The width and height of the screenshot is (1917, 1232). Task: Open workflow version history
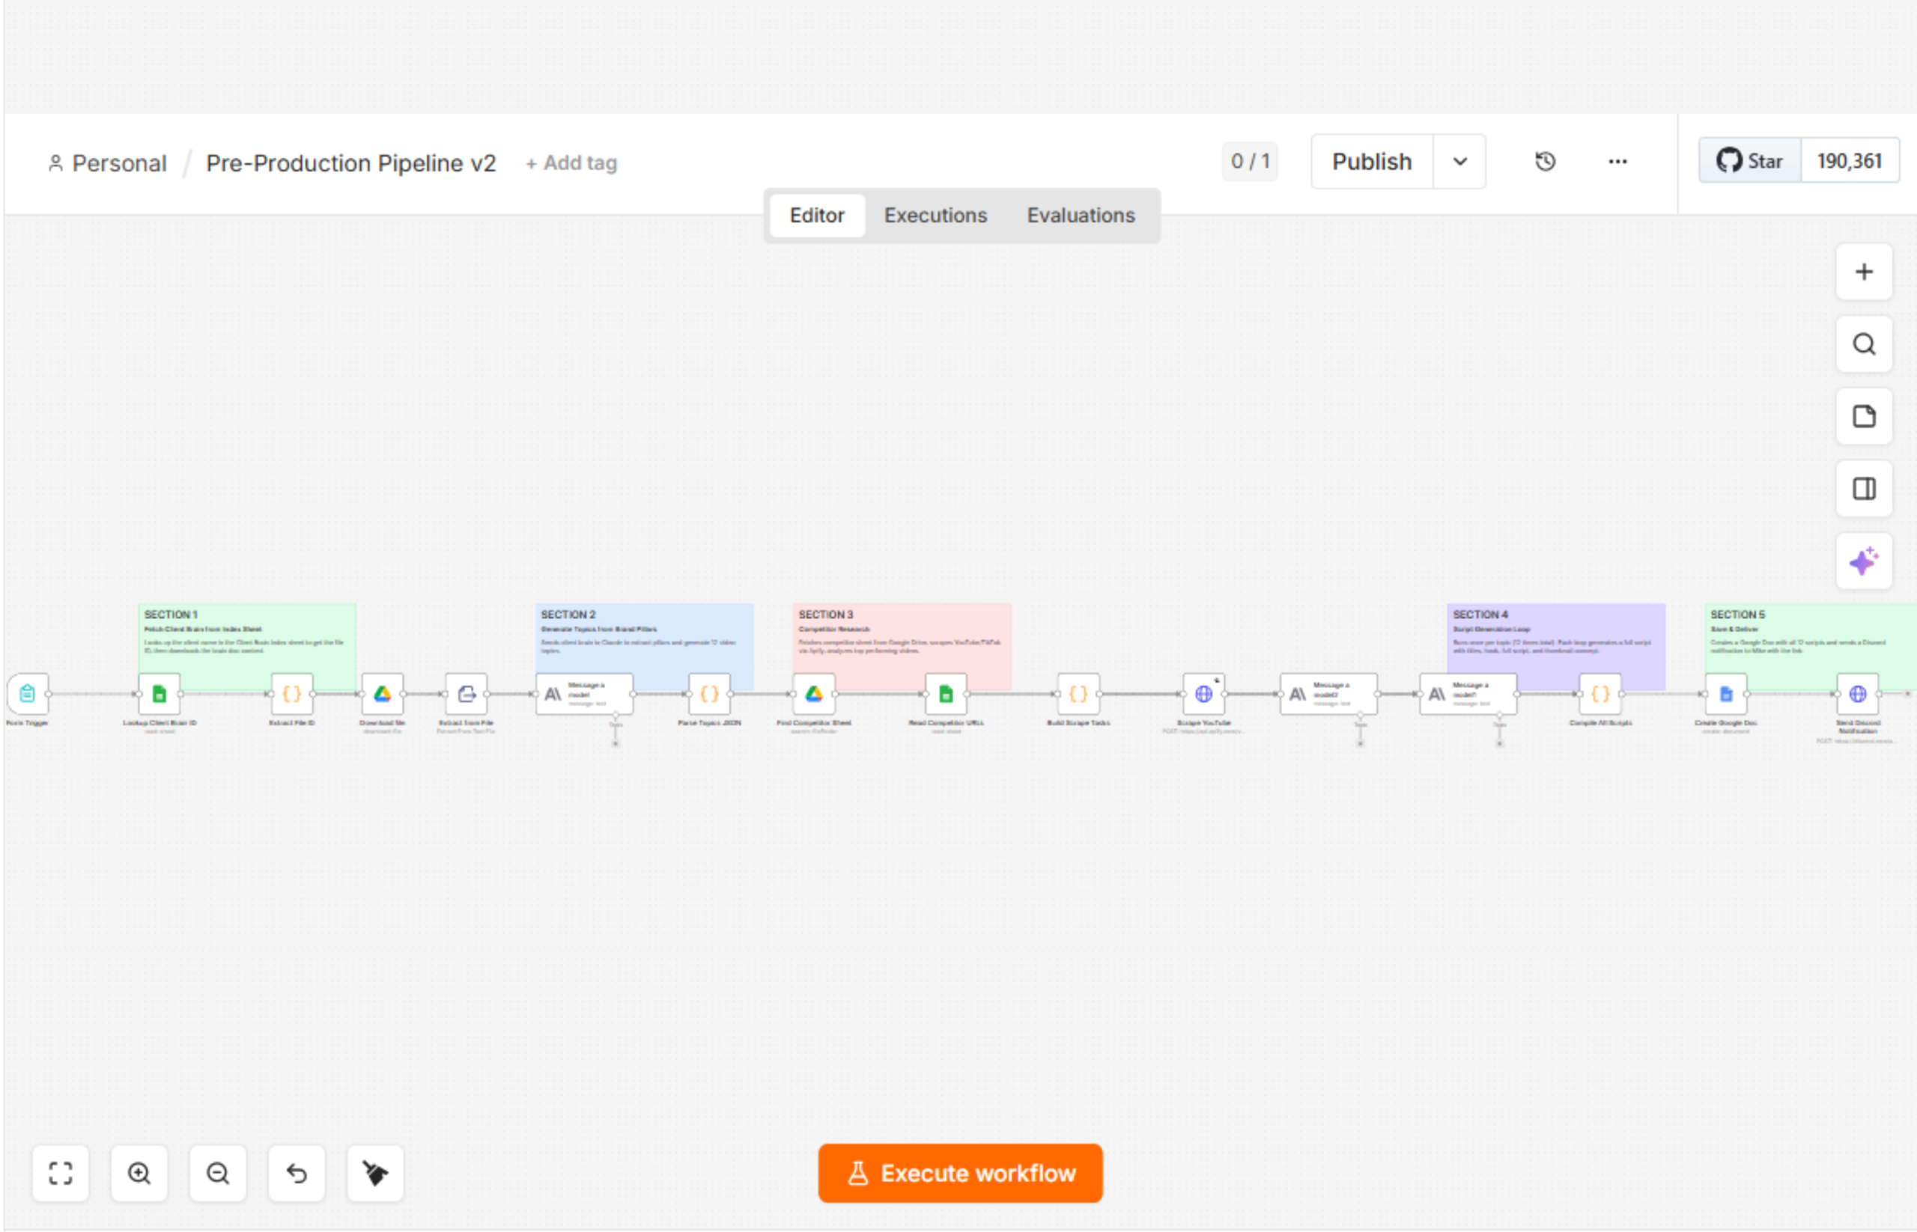[1545, 162]
